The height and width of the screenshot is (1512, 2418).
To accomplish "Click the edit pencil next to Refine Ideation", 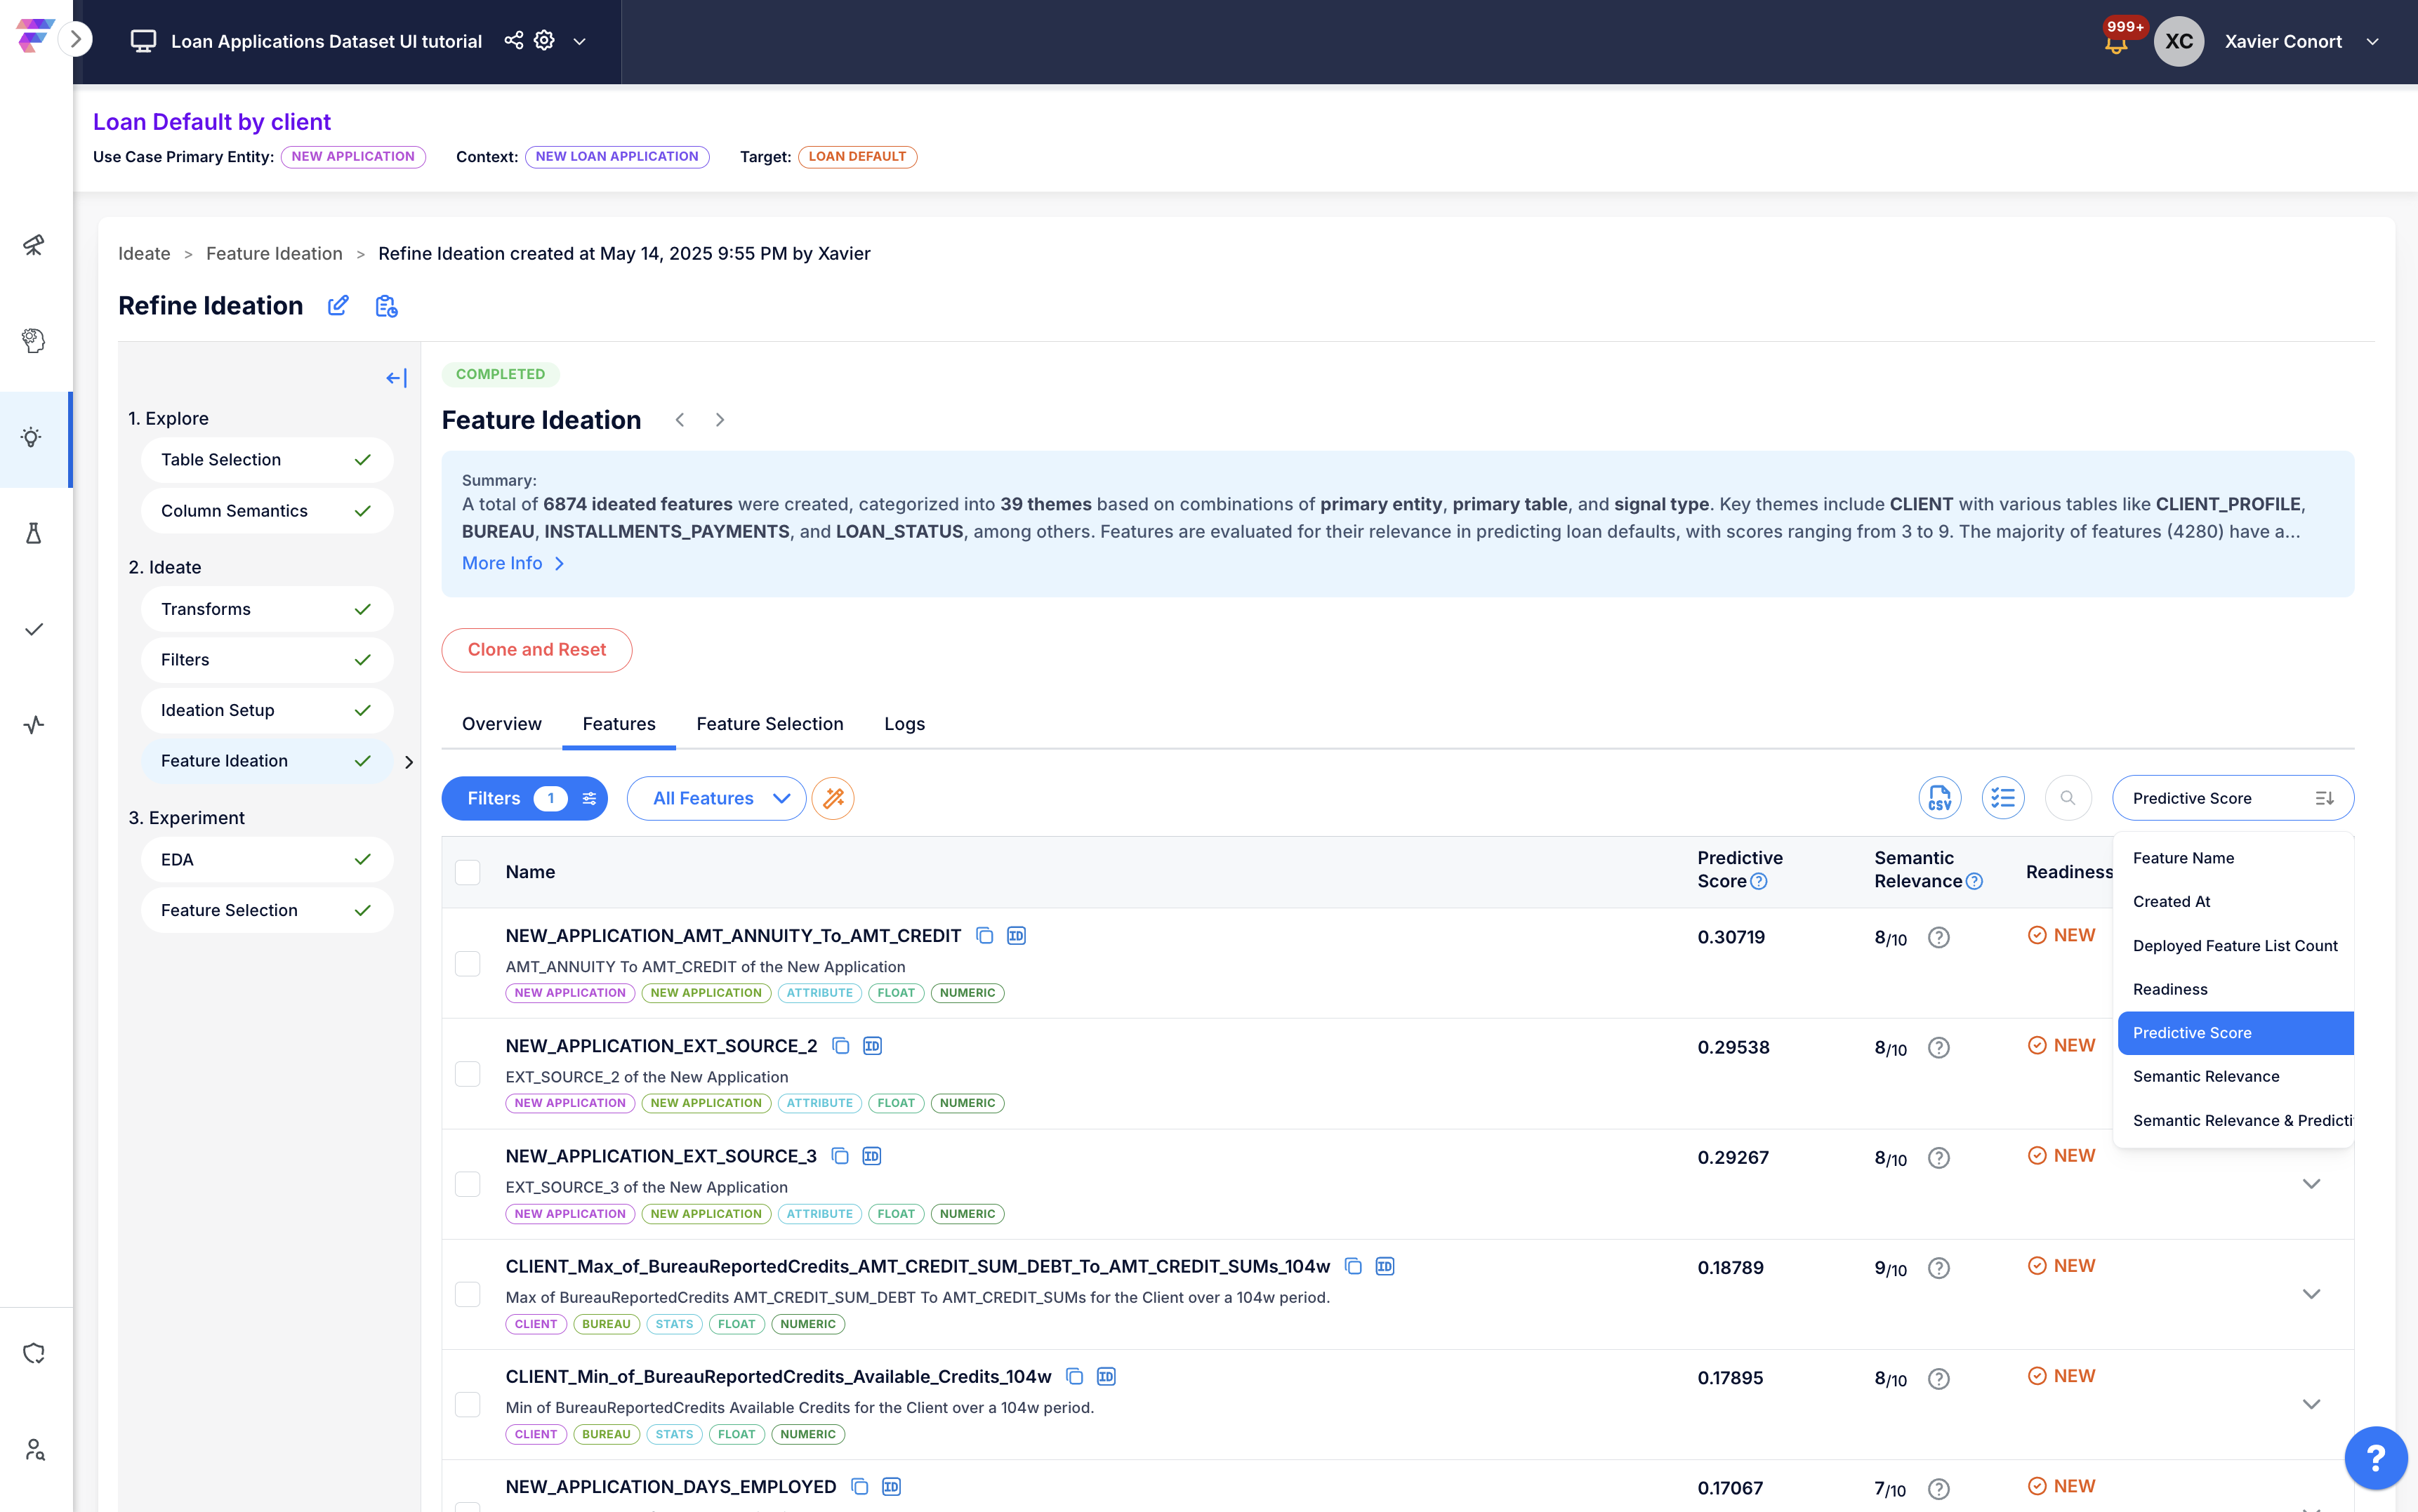I will point(338,306).
